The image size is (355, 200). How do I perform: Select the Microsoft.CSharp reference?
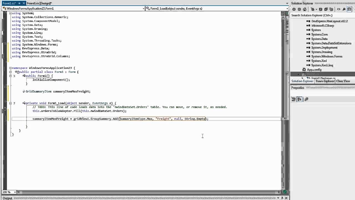pyautogui.click(x=323, y=26)
